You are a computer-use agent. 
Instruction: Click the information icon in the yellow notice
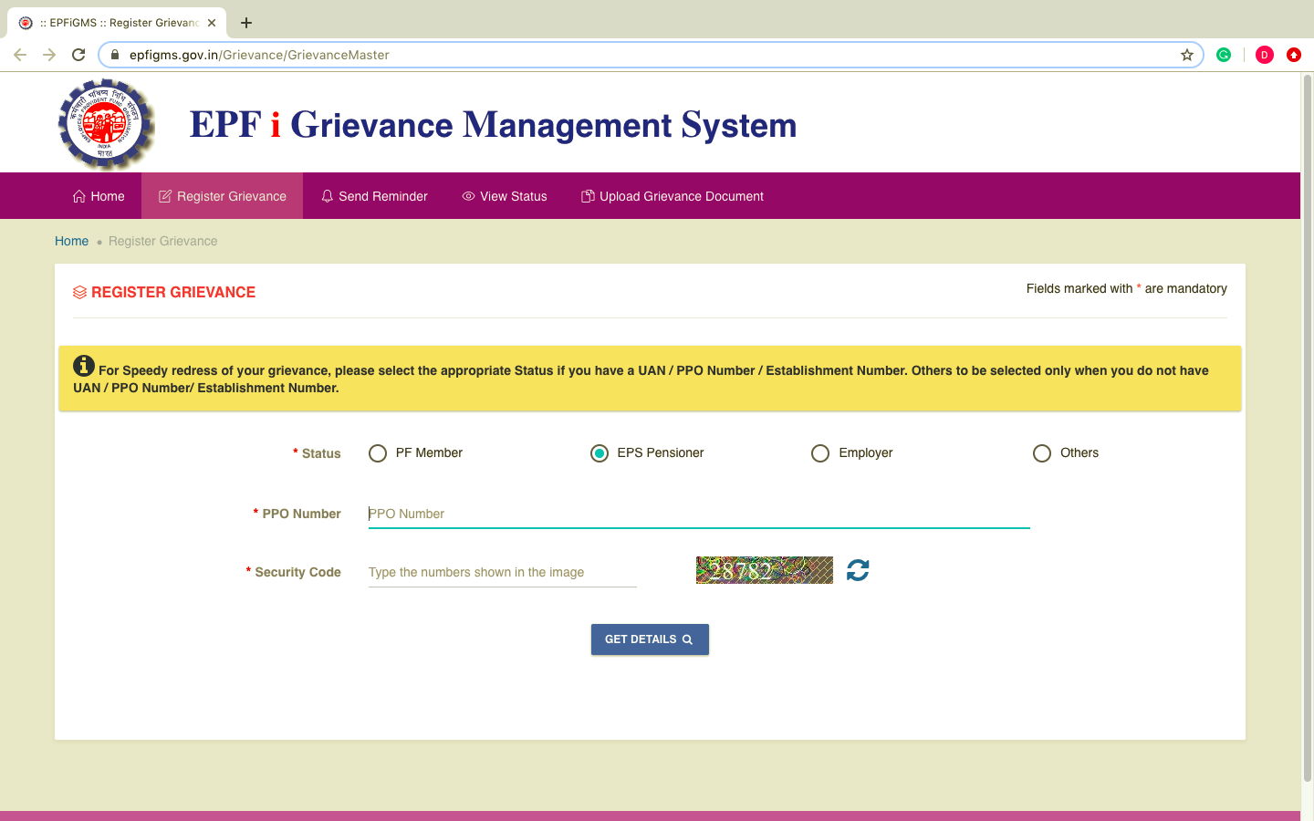[84, 366]
